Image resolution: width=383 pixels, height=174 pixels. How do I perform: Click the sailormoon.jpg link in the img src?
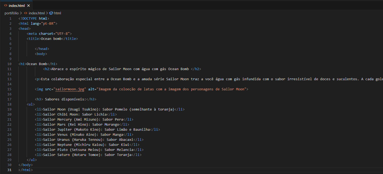(x=70, y=89)
